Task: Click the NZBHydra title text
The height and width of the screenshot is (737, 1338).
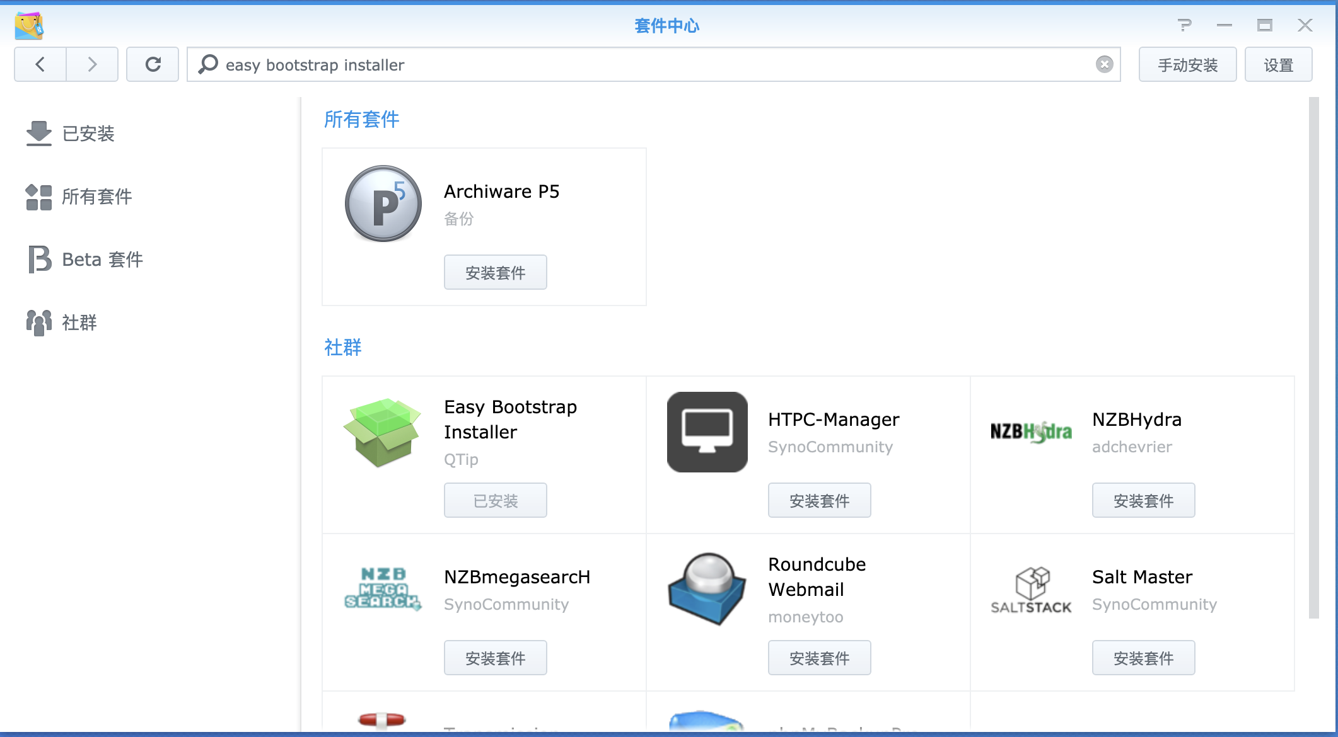Action: click(x=1137, y=420)
